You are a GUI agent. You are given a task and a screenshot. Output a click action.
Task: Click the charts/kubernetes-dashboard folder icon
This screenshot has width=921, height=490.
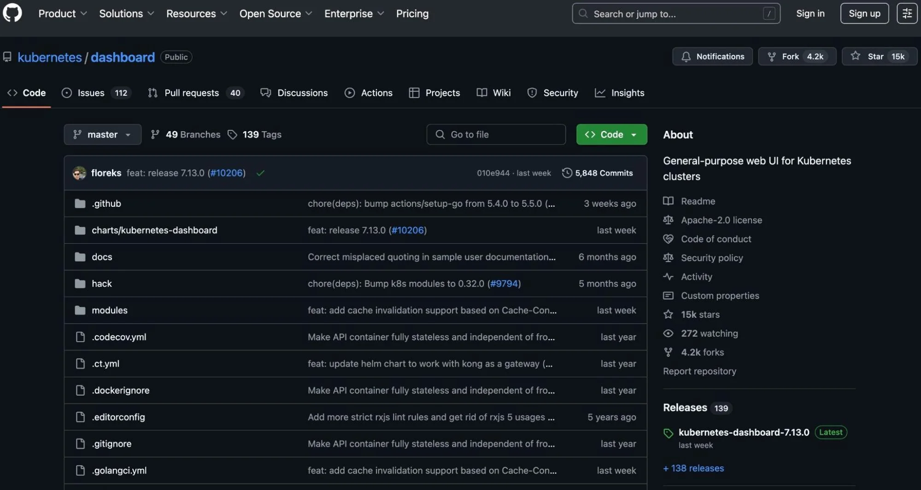click(80, 230)
